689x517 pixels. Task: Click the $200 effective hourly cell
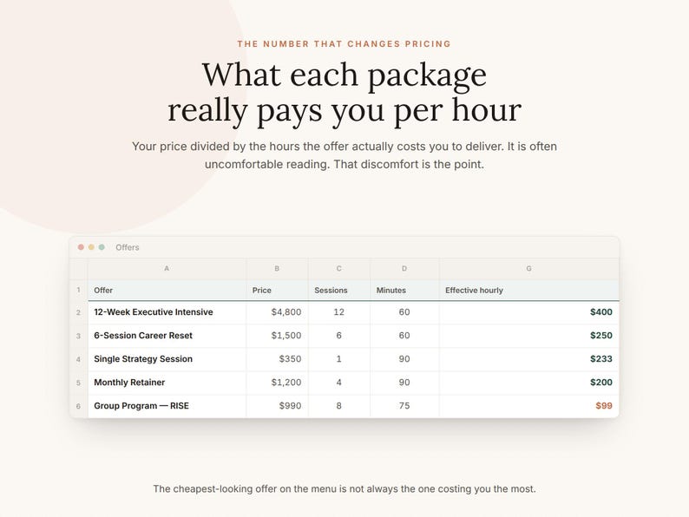(529, 383)
